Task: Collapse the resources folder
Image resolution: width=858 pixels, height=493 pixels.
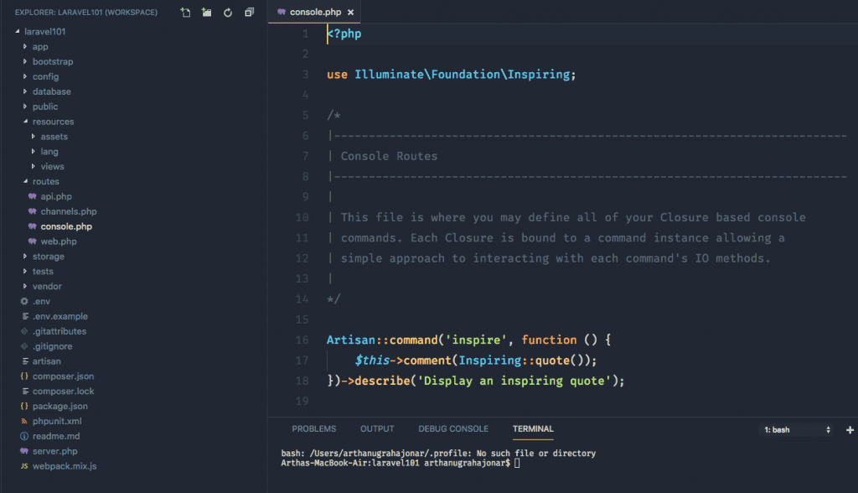Action: (x=52, y=122)
